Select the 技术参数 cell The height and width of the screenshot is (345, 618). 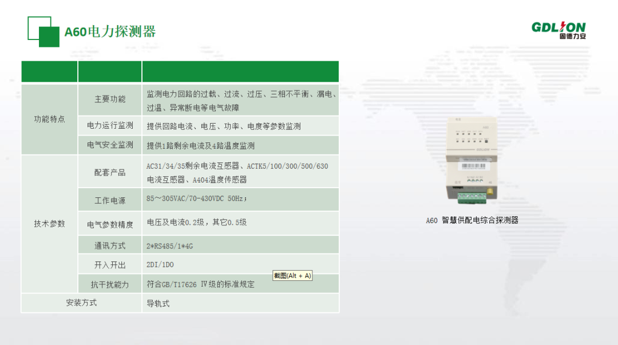[49, 224]
